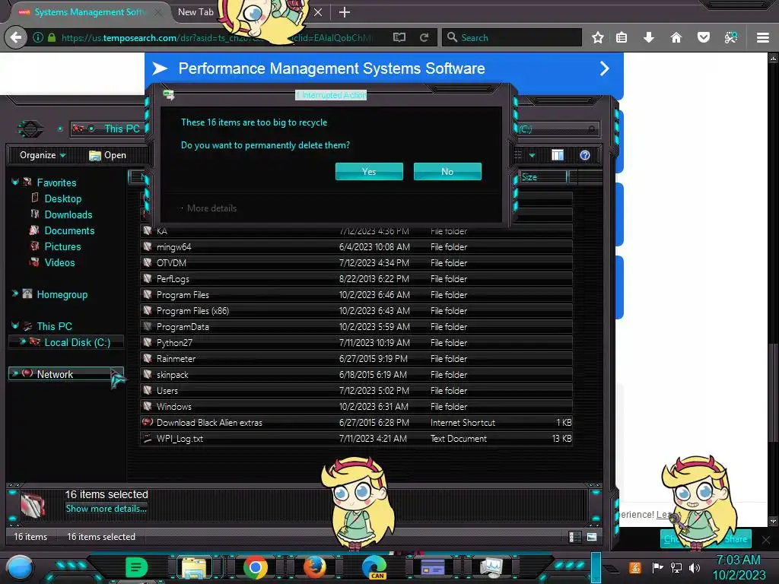Open Edge Canary from taskbar

pyautogui.click(x=374, y=567)
